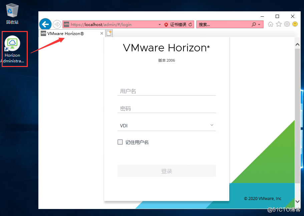
Task: Minimize the browser window
Action: (x=262, y=16)
